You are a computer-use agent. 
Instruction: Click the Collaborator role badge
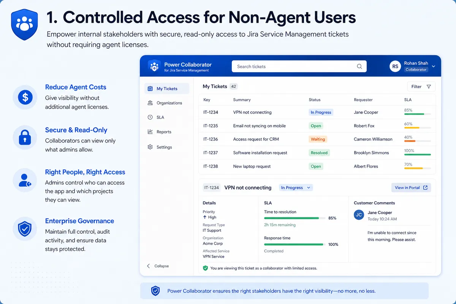pyautogui.click(x=416, y=70)
